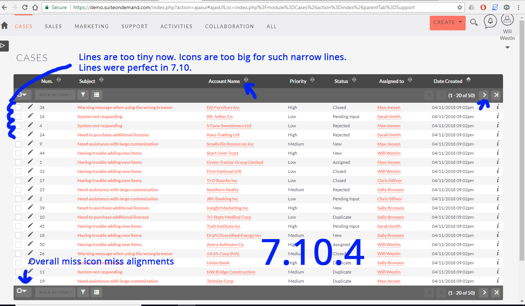525x306 pixels.
Task: Expand the collapsed left sidebar arrow
Action: (x=4, y=46)
